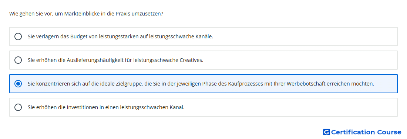Click blank right area of last answer card
Image resolution: width=407 pixels, height=139 pixels.
click(291, 107)
